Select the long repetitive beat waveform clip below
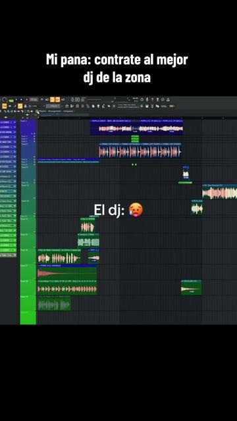Viewport: 237px width, 421px height. (x=67, y=287)
